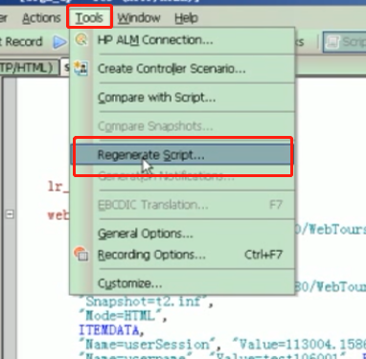Open the Tools menu
This screenshot has height=359, width=366.
pos(89,17)
